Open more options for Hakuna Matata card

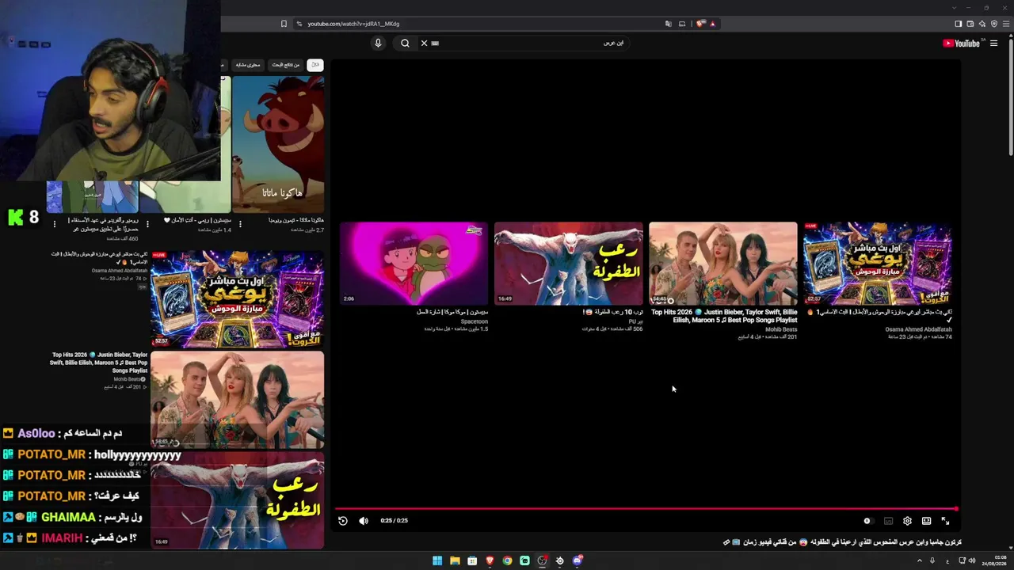[240, 224]
